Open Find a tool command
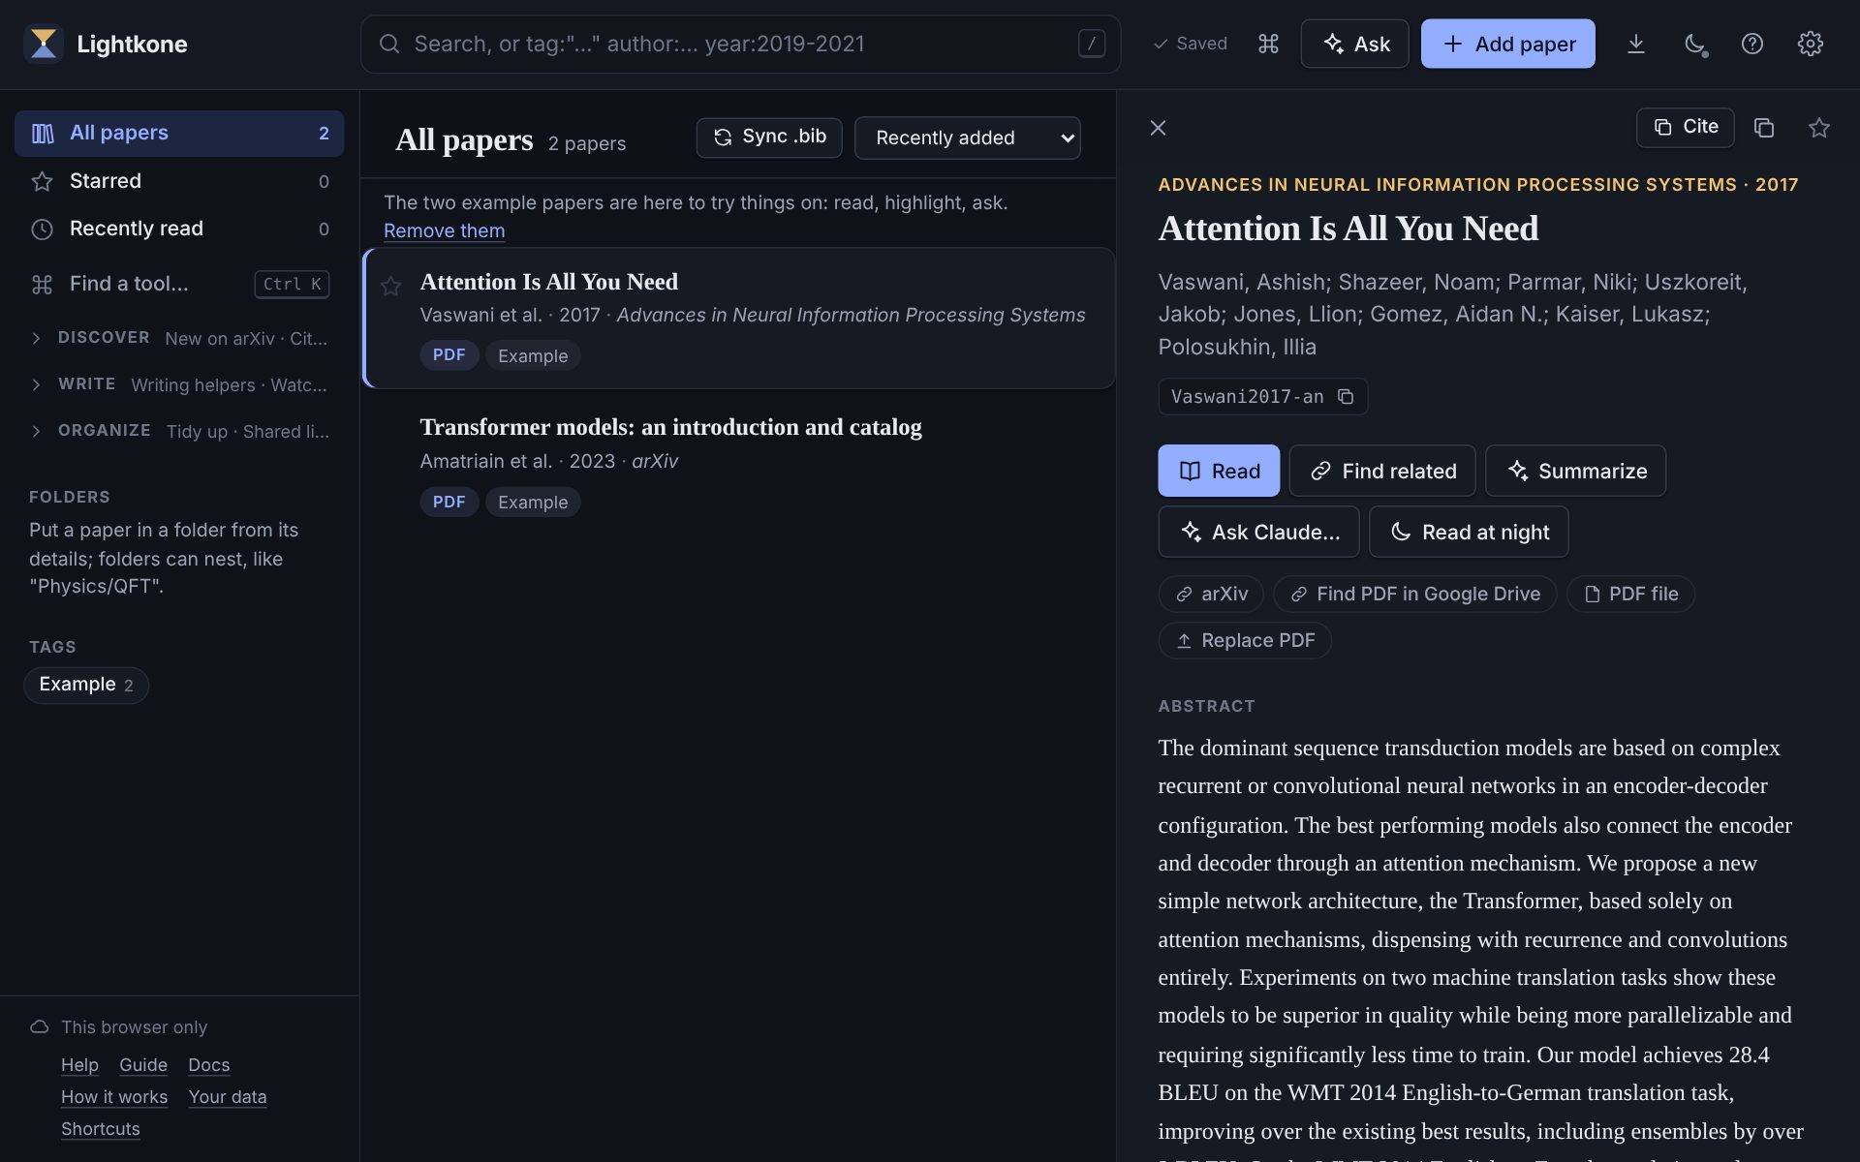Viewport: 1860px width, 1162px height. pos(179,284)
